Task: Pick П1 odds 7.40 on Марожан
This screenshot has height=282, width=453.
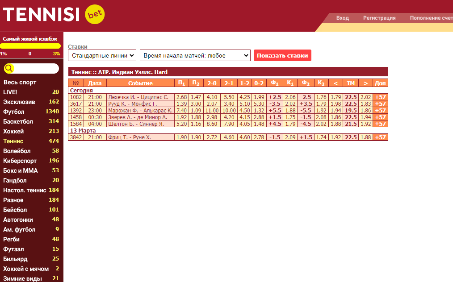Action: click(x=181, y=110)
